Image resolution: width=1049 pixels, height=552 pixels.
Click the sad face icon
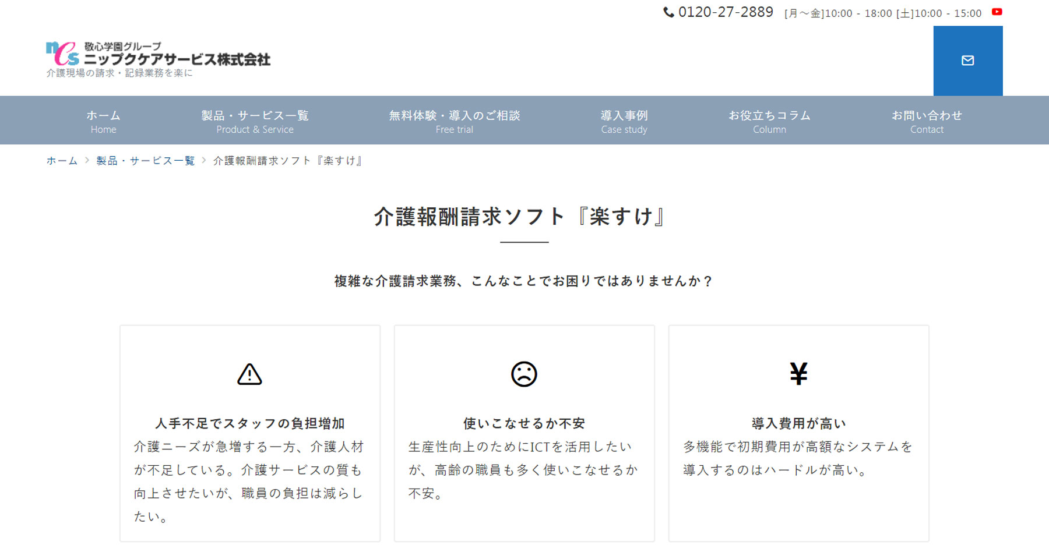[524, 374]
